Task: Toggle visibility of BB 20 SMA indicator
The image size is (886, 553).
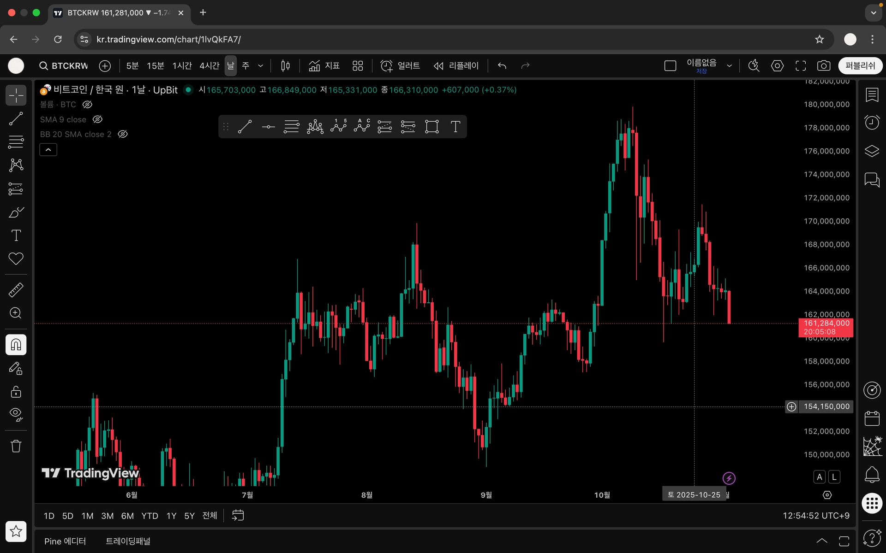Action: [123, 134]
